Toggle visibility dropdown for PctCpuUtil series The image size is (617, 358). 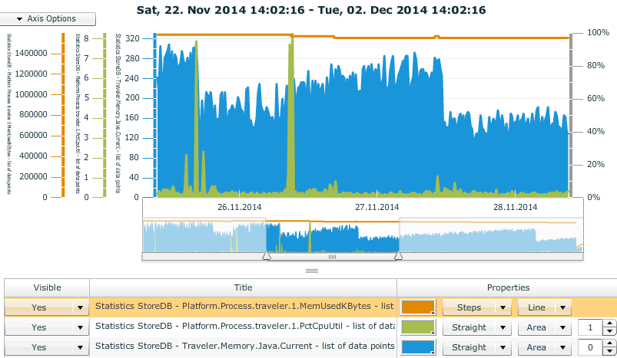(79, 327)
